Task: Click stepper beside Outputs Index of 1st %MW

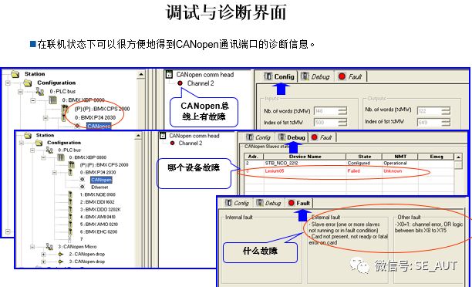Action: (446, 122)
